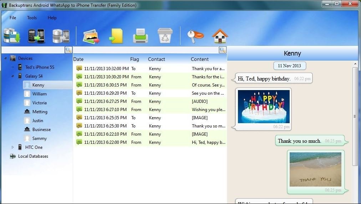Click the export photos toolbar icon
Viewport: 361px width, 204px height.
coord(91,36)
